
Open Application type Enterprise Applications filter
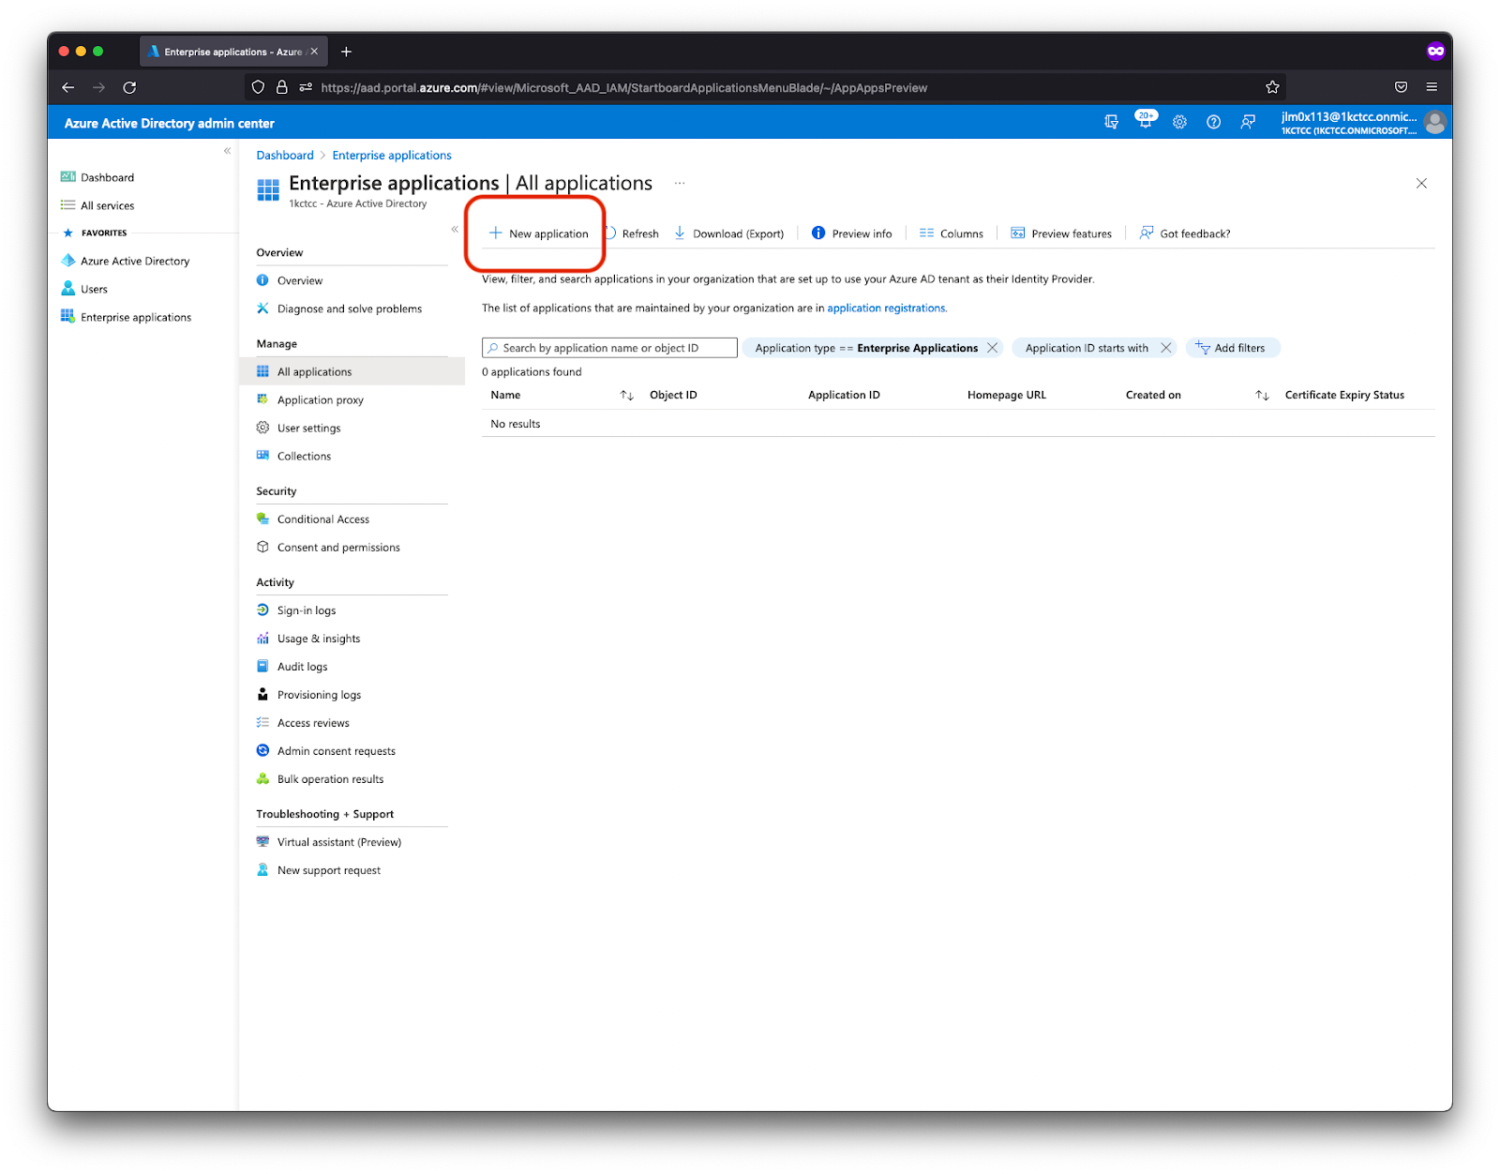(x=866, y=348)
